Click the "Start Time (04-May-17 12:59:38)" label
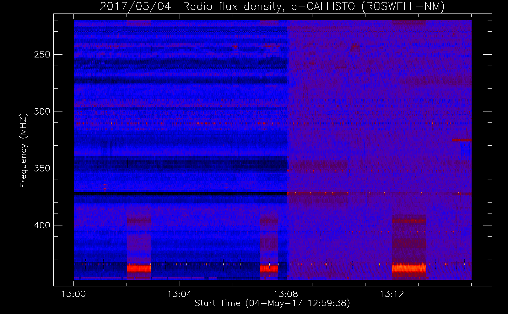508x314 pixels. click(272, 303)
